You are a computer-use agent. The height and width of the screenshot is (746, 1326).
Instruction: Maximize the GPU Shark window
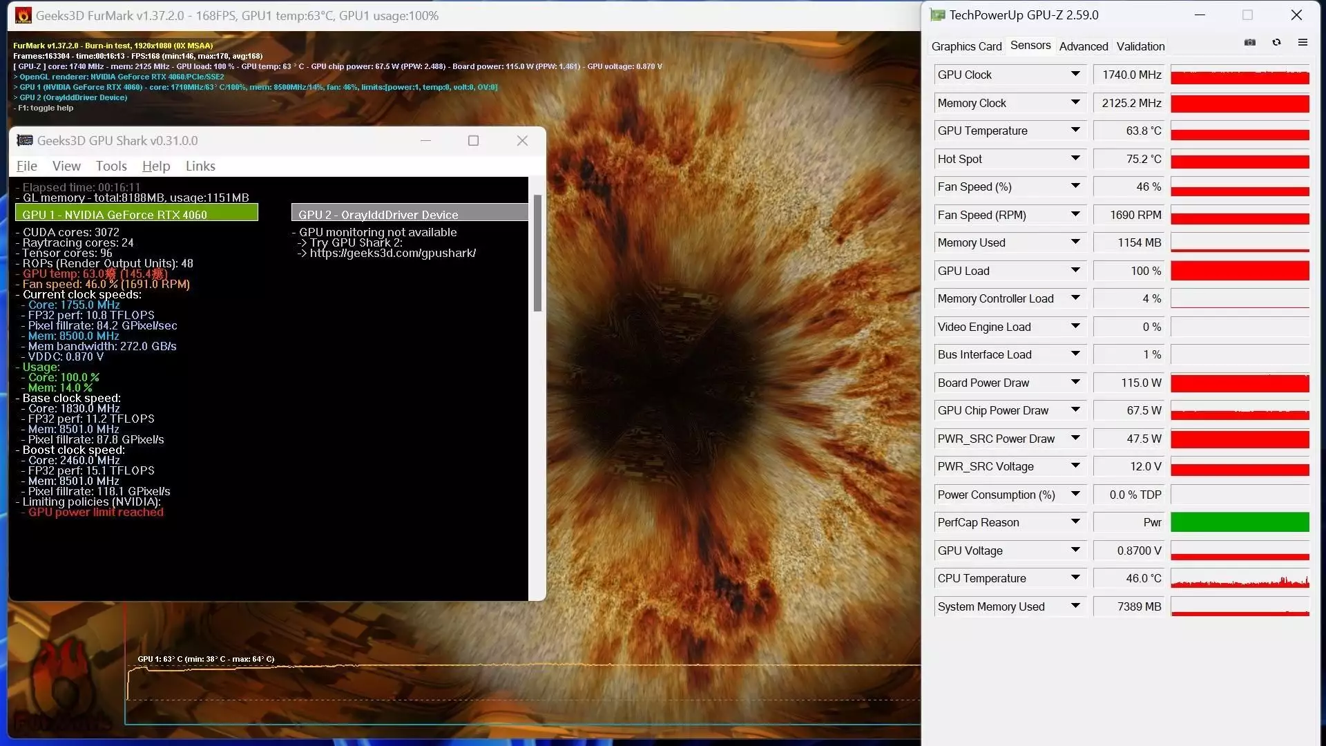click(x=473, y=140)
